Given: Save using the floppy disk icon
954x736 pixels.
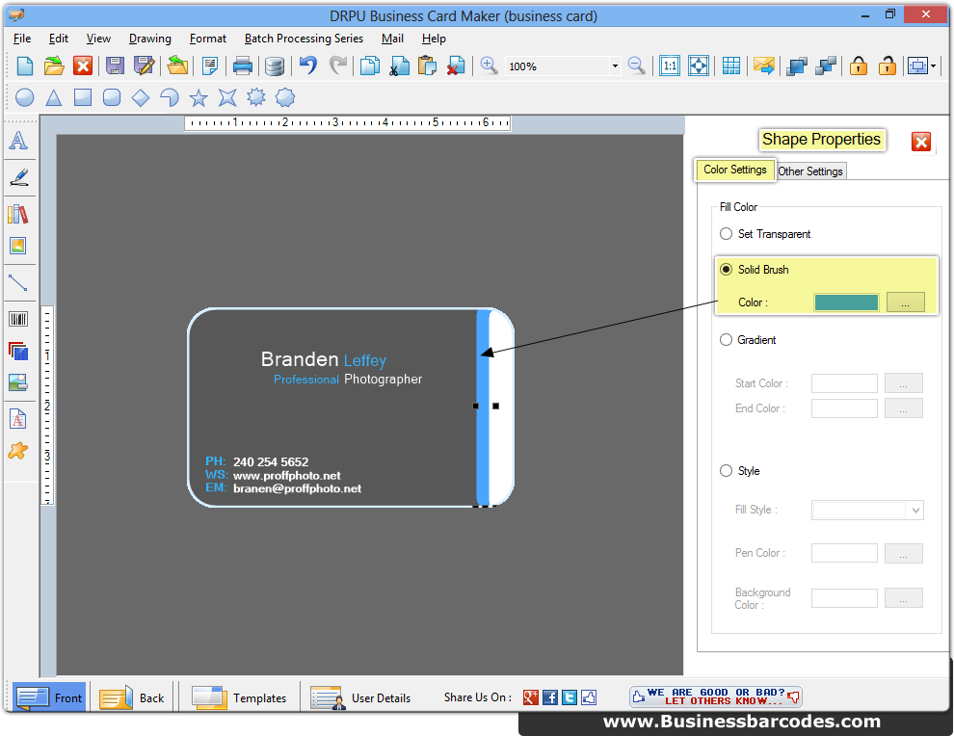Looking at the screenshot, I should pos(115,66).
